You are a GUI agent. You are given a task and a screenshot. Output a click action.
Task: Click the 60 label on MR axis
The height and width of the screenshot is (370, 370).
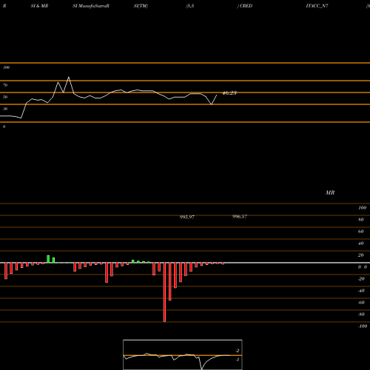click(x=361, y=232)
